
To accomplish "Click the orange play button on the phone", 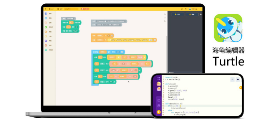I will click(x=159, y=112).
